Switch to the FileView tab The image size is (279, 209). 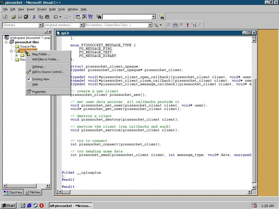pyautogui.click(x=33, y=192)
